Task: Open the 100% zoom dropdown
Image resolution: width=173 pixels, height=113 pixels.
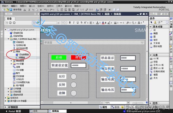Action: [128, 103]
